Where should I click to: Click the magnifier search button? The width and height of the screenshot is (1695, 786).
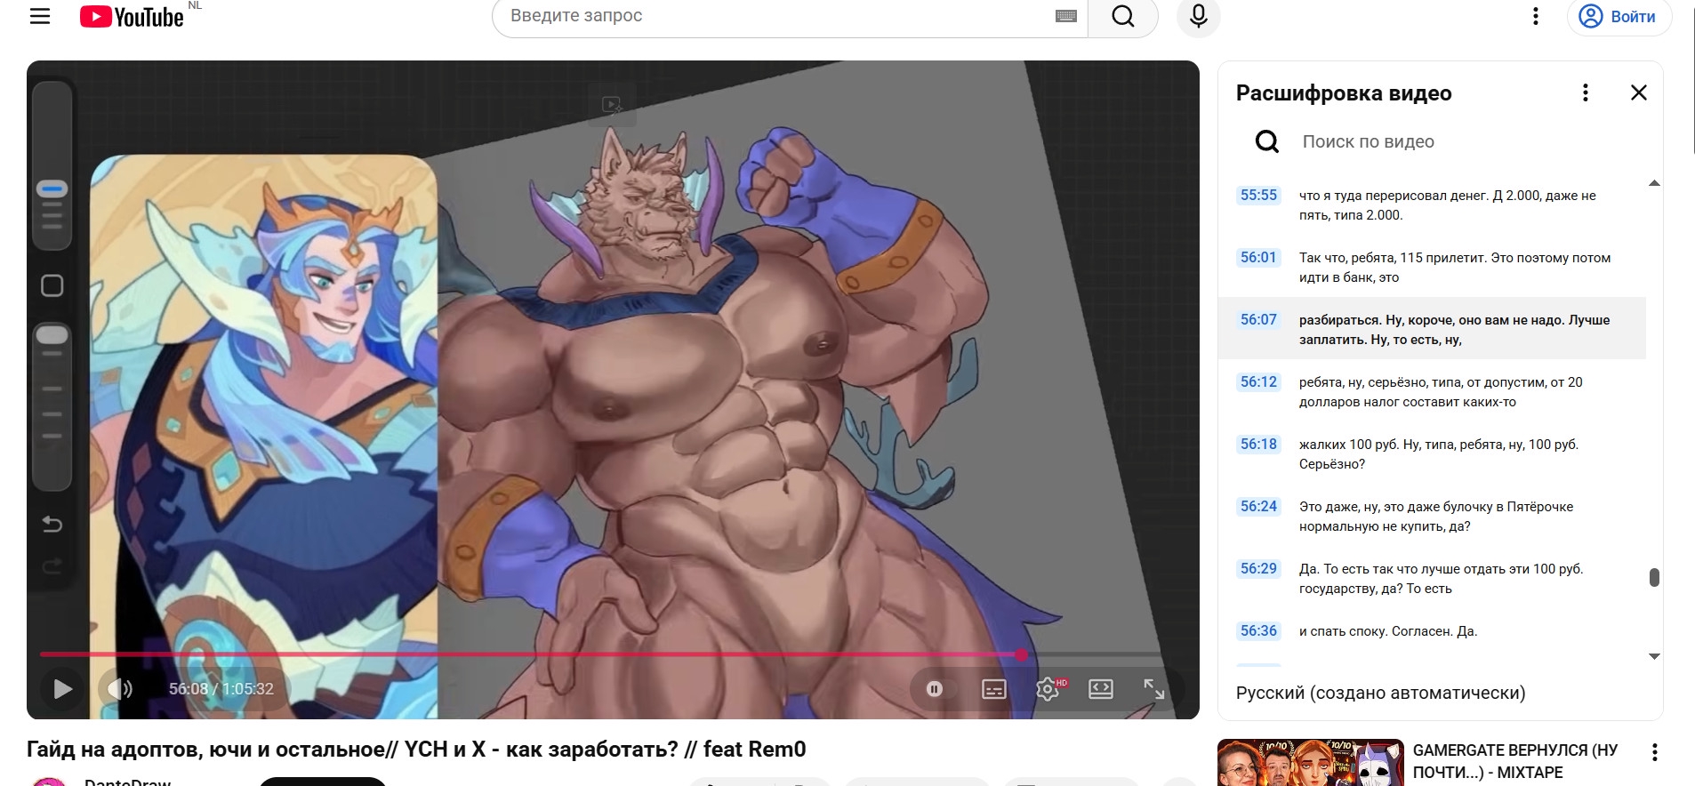click(x=1123, y=16)
